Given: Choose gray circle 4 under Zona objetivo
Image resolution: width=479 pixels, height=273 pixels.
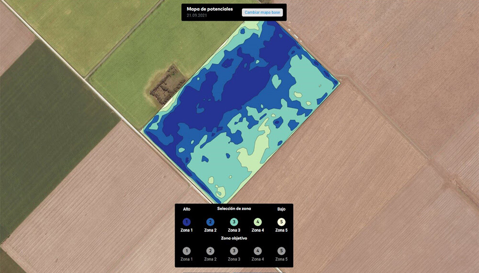Looking at the screenshot, I should [258, 250].
